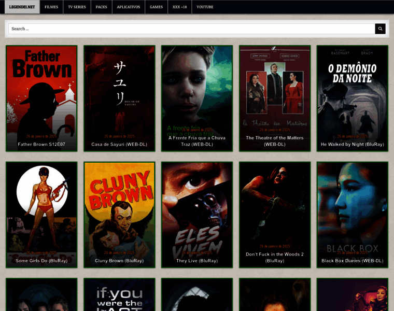Select the PACKS menu item
Viewport: 394px width, 311px height.
click(101, 7)
